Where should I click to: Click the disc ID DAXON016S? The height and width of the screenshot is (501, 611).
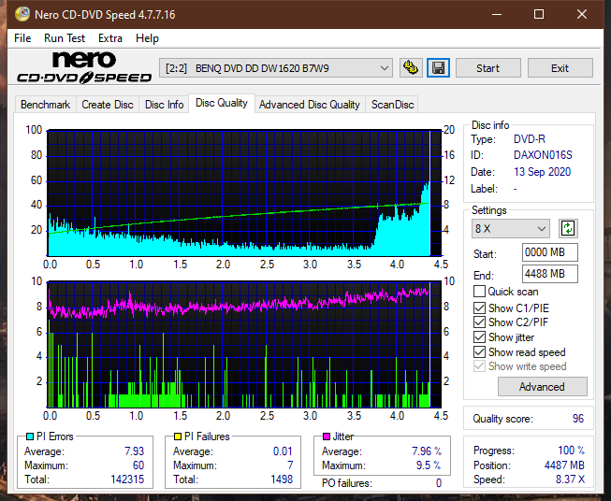pyautogui.click(x=543, y=155)
